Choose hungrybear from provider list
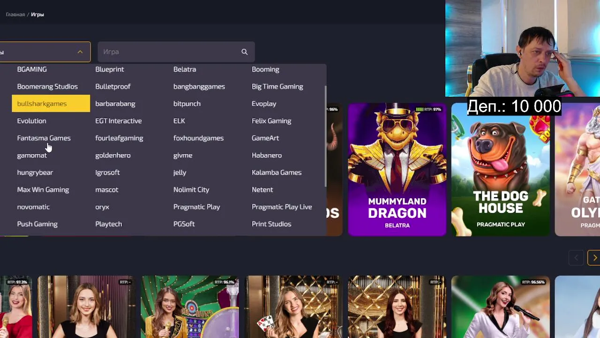 click(x=35, y=172)
